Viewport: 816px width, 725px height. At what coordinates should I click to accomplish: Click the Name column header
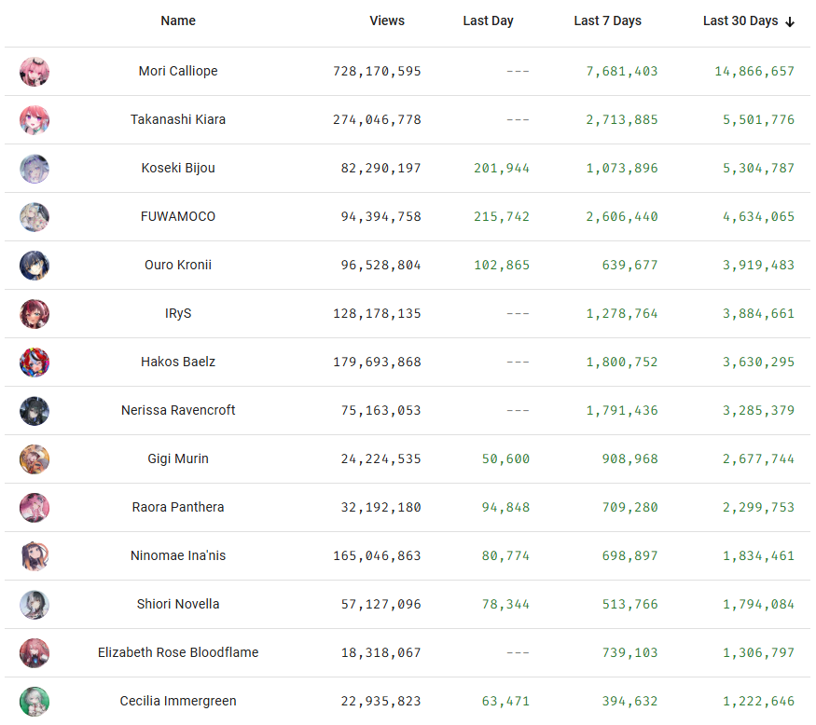point(178,21)
